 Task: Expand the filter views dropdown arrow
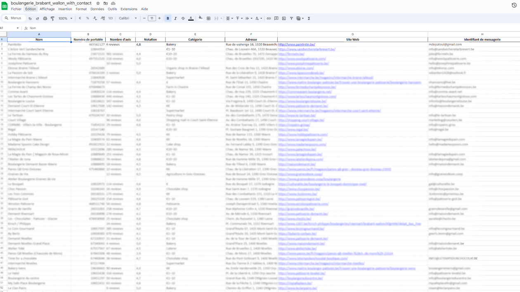[x=303, y=19]
